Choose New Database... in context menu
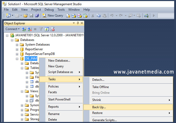The image size is (176, 123). [x=61, y=61]
